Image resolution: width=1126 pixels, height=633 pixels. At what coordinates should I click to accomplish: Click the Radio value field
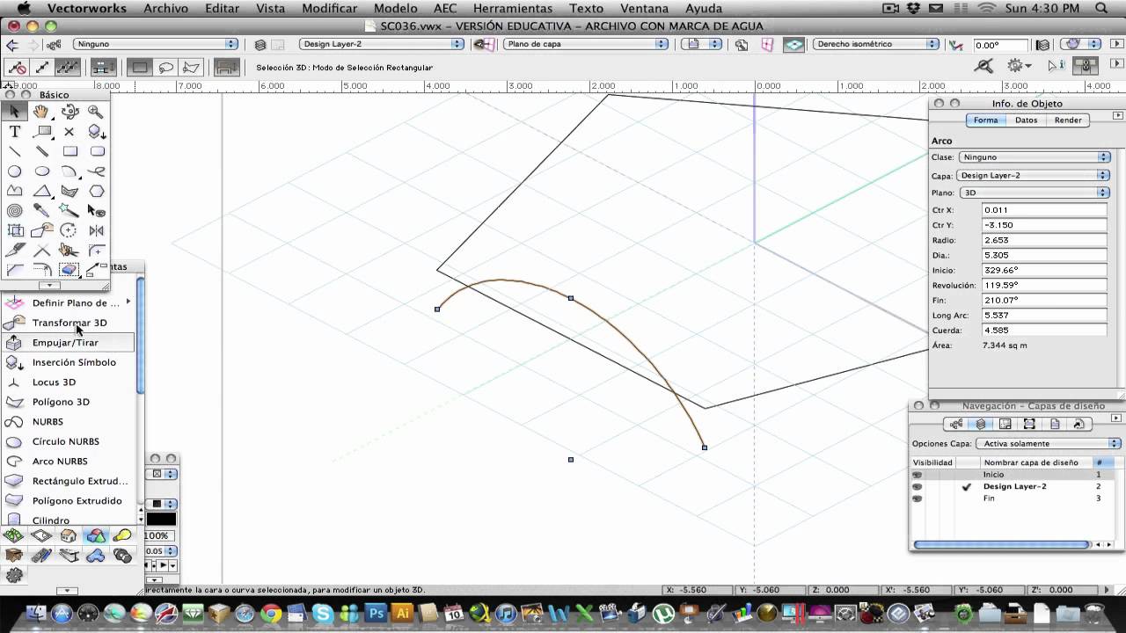pyautogui.click(x=1043, y=240)
